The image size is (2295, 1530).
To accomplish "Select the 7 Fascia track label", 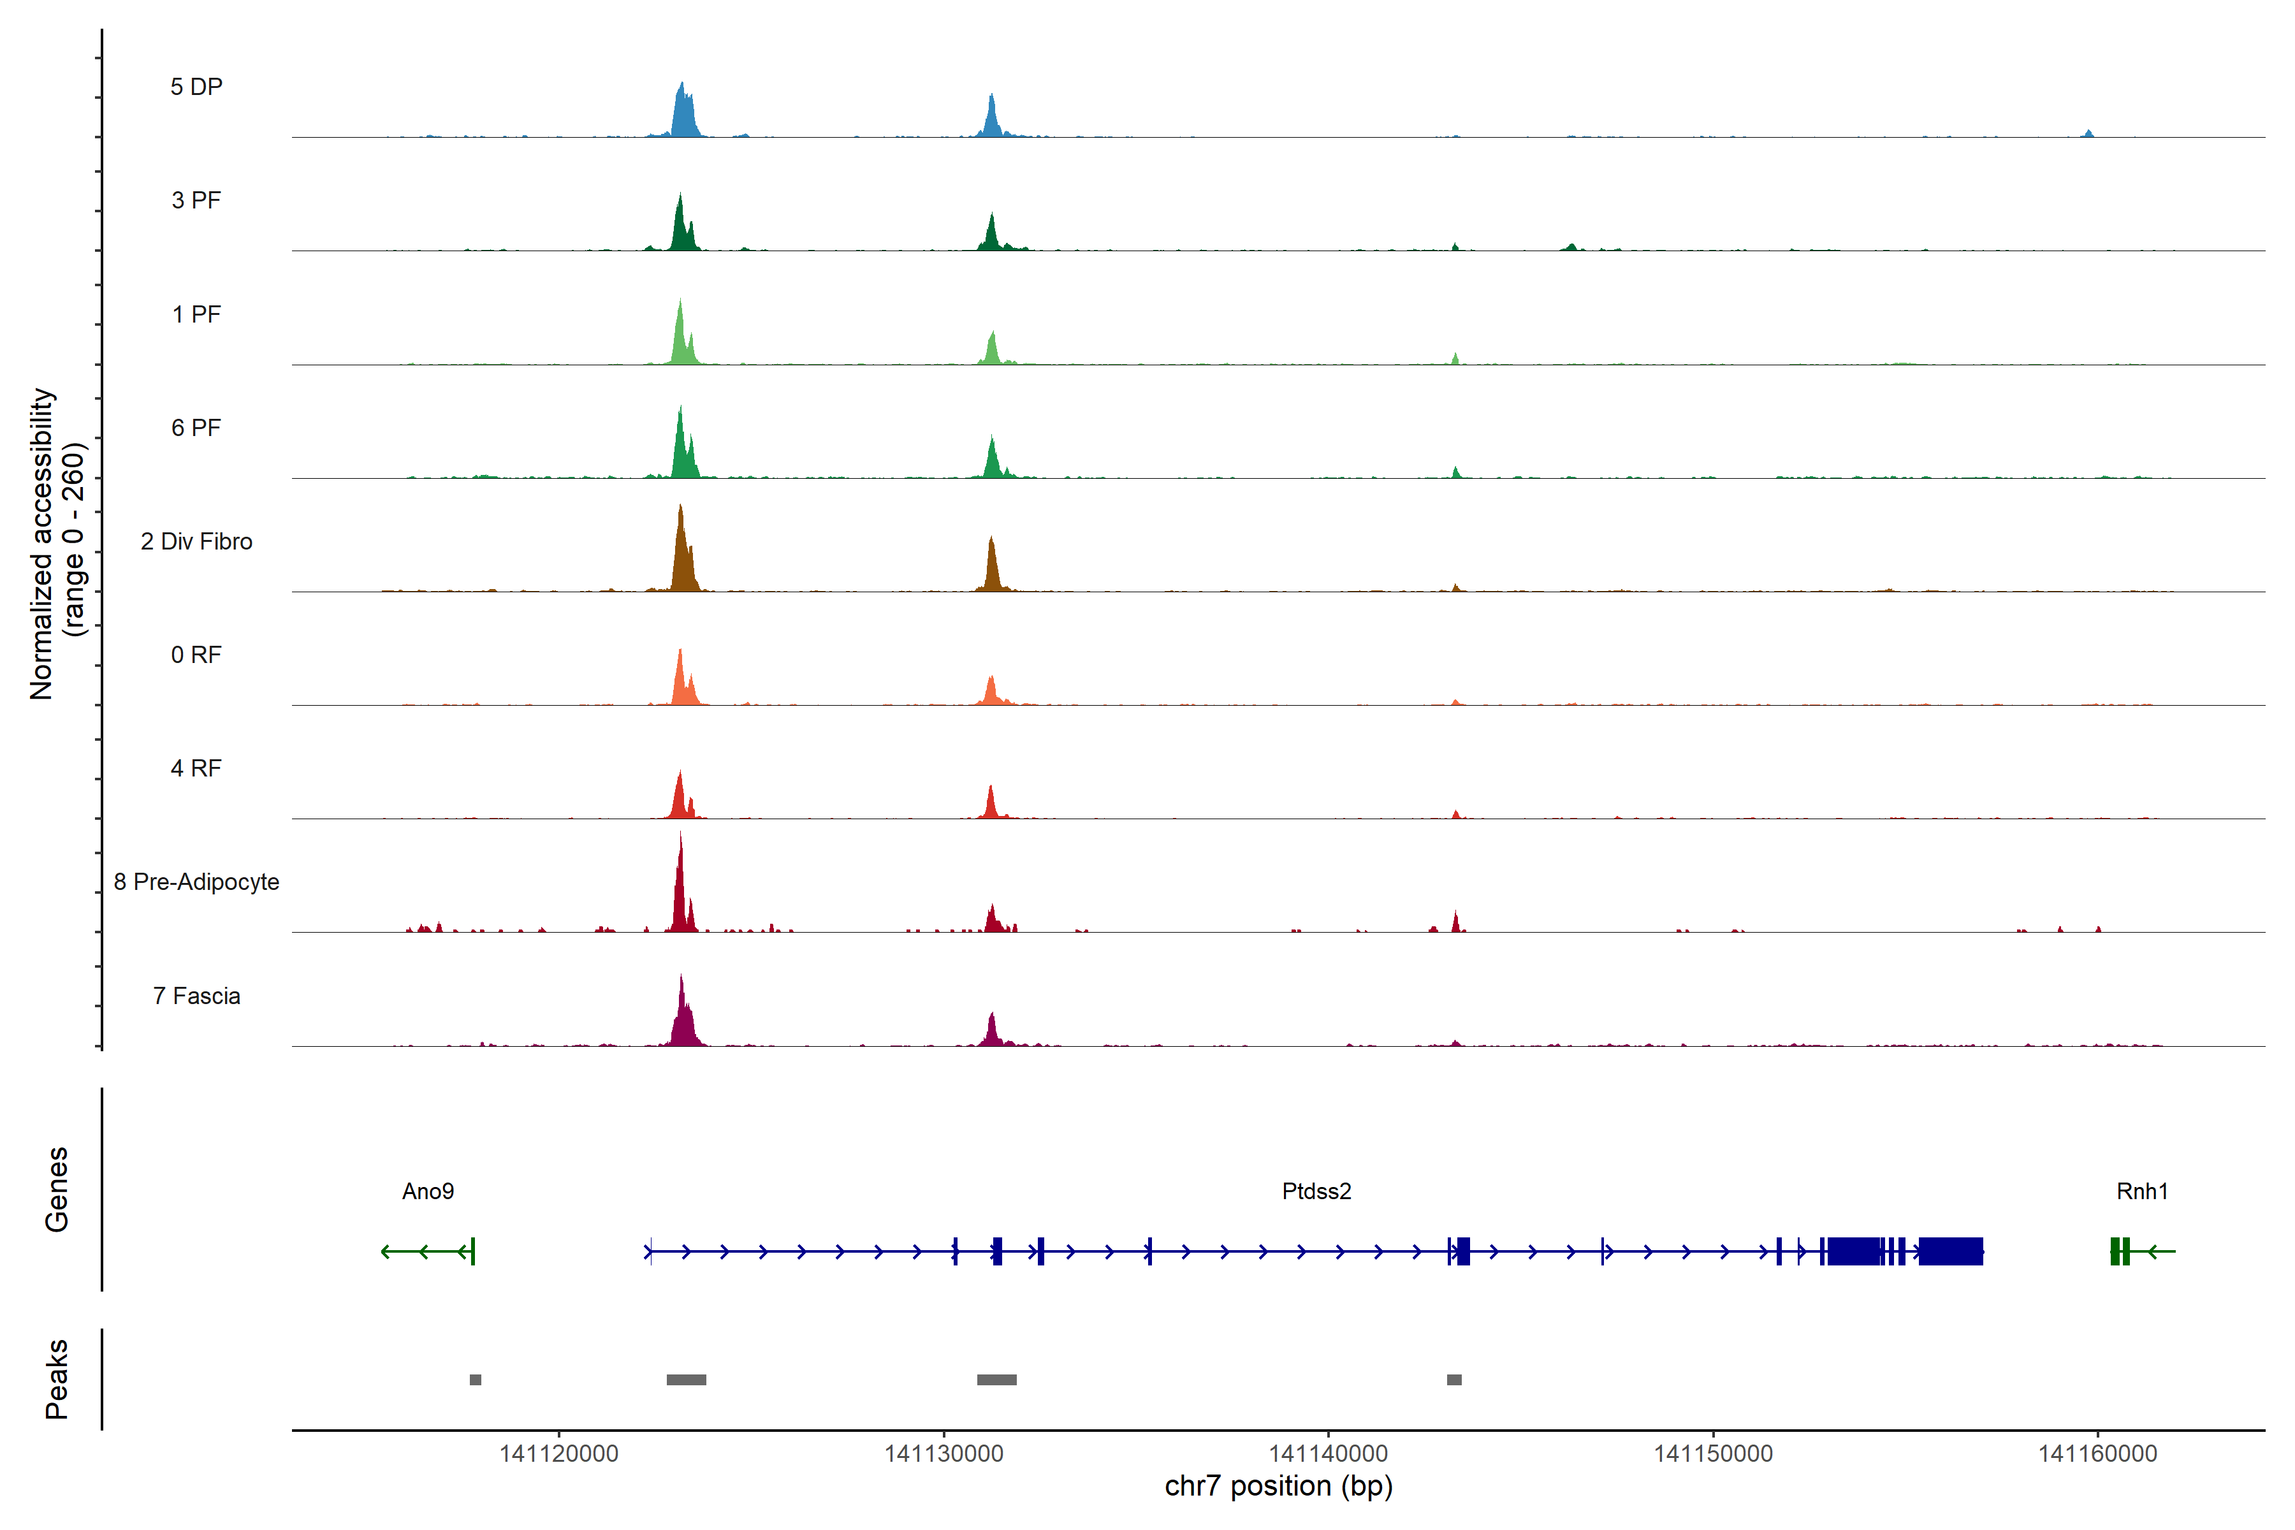I will pos(196,996).
